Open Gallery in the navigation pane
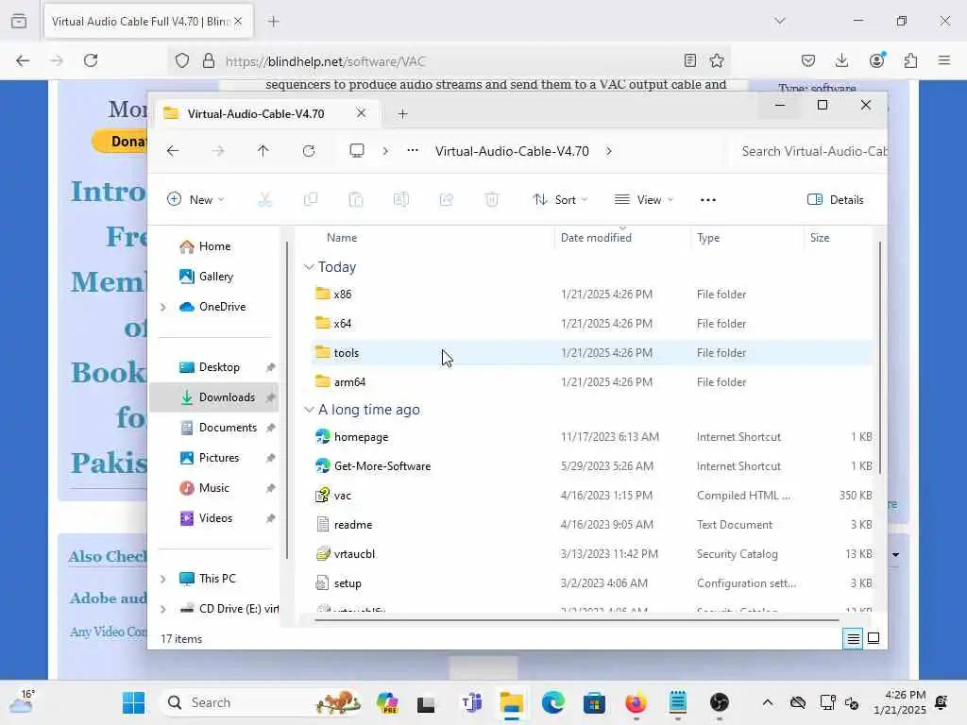 point(215,277)
